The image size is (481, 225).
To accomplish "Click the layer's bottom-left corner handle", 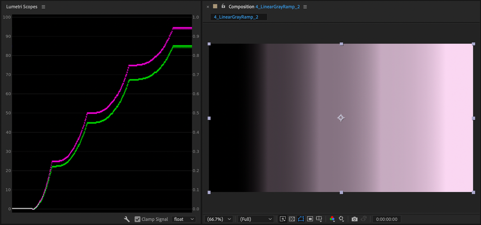I will [x=209, y=193].
